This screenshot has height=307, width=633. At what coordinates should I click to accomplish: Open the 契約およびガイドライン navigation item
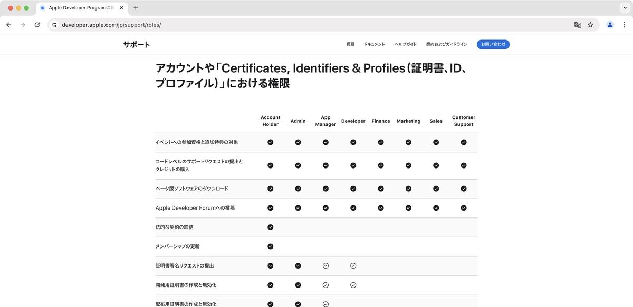click(x=447, y=45)
